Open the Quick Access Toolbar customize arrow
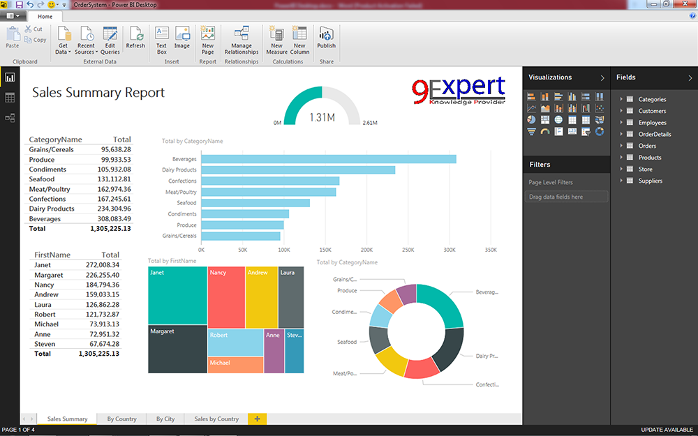The width and height of the screenshot is (698, 436). [x=64, y=5]
